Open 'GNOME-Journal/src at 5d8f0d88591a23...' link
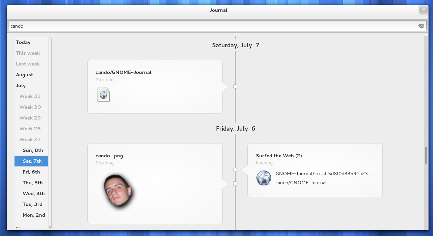Viewport: 433px width, 236px height. pos(324,174)
